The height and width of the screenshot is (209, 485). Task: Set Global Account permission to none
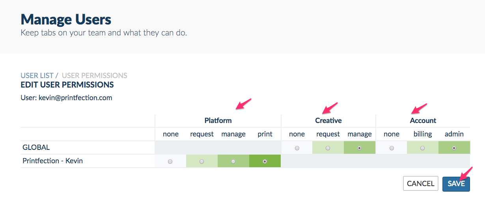(x=392, y=148)
